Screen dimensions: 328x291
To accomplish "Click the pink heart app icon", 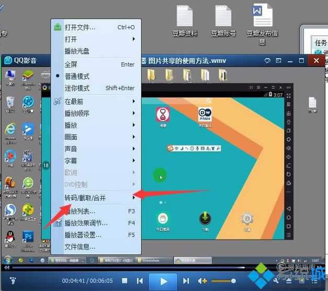I will (x=163, y=114).
